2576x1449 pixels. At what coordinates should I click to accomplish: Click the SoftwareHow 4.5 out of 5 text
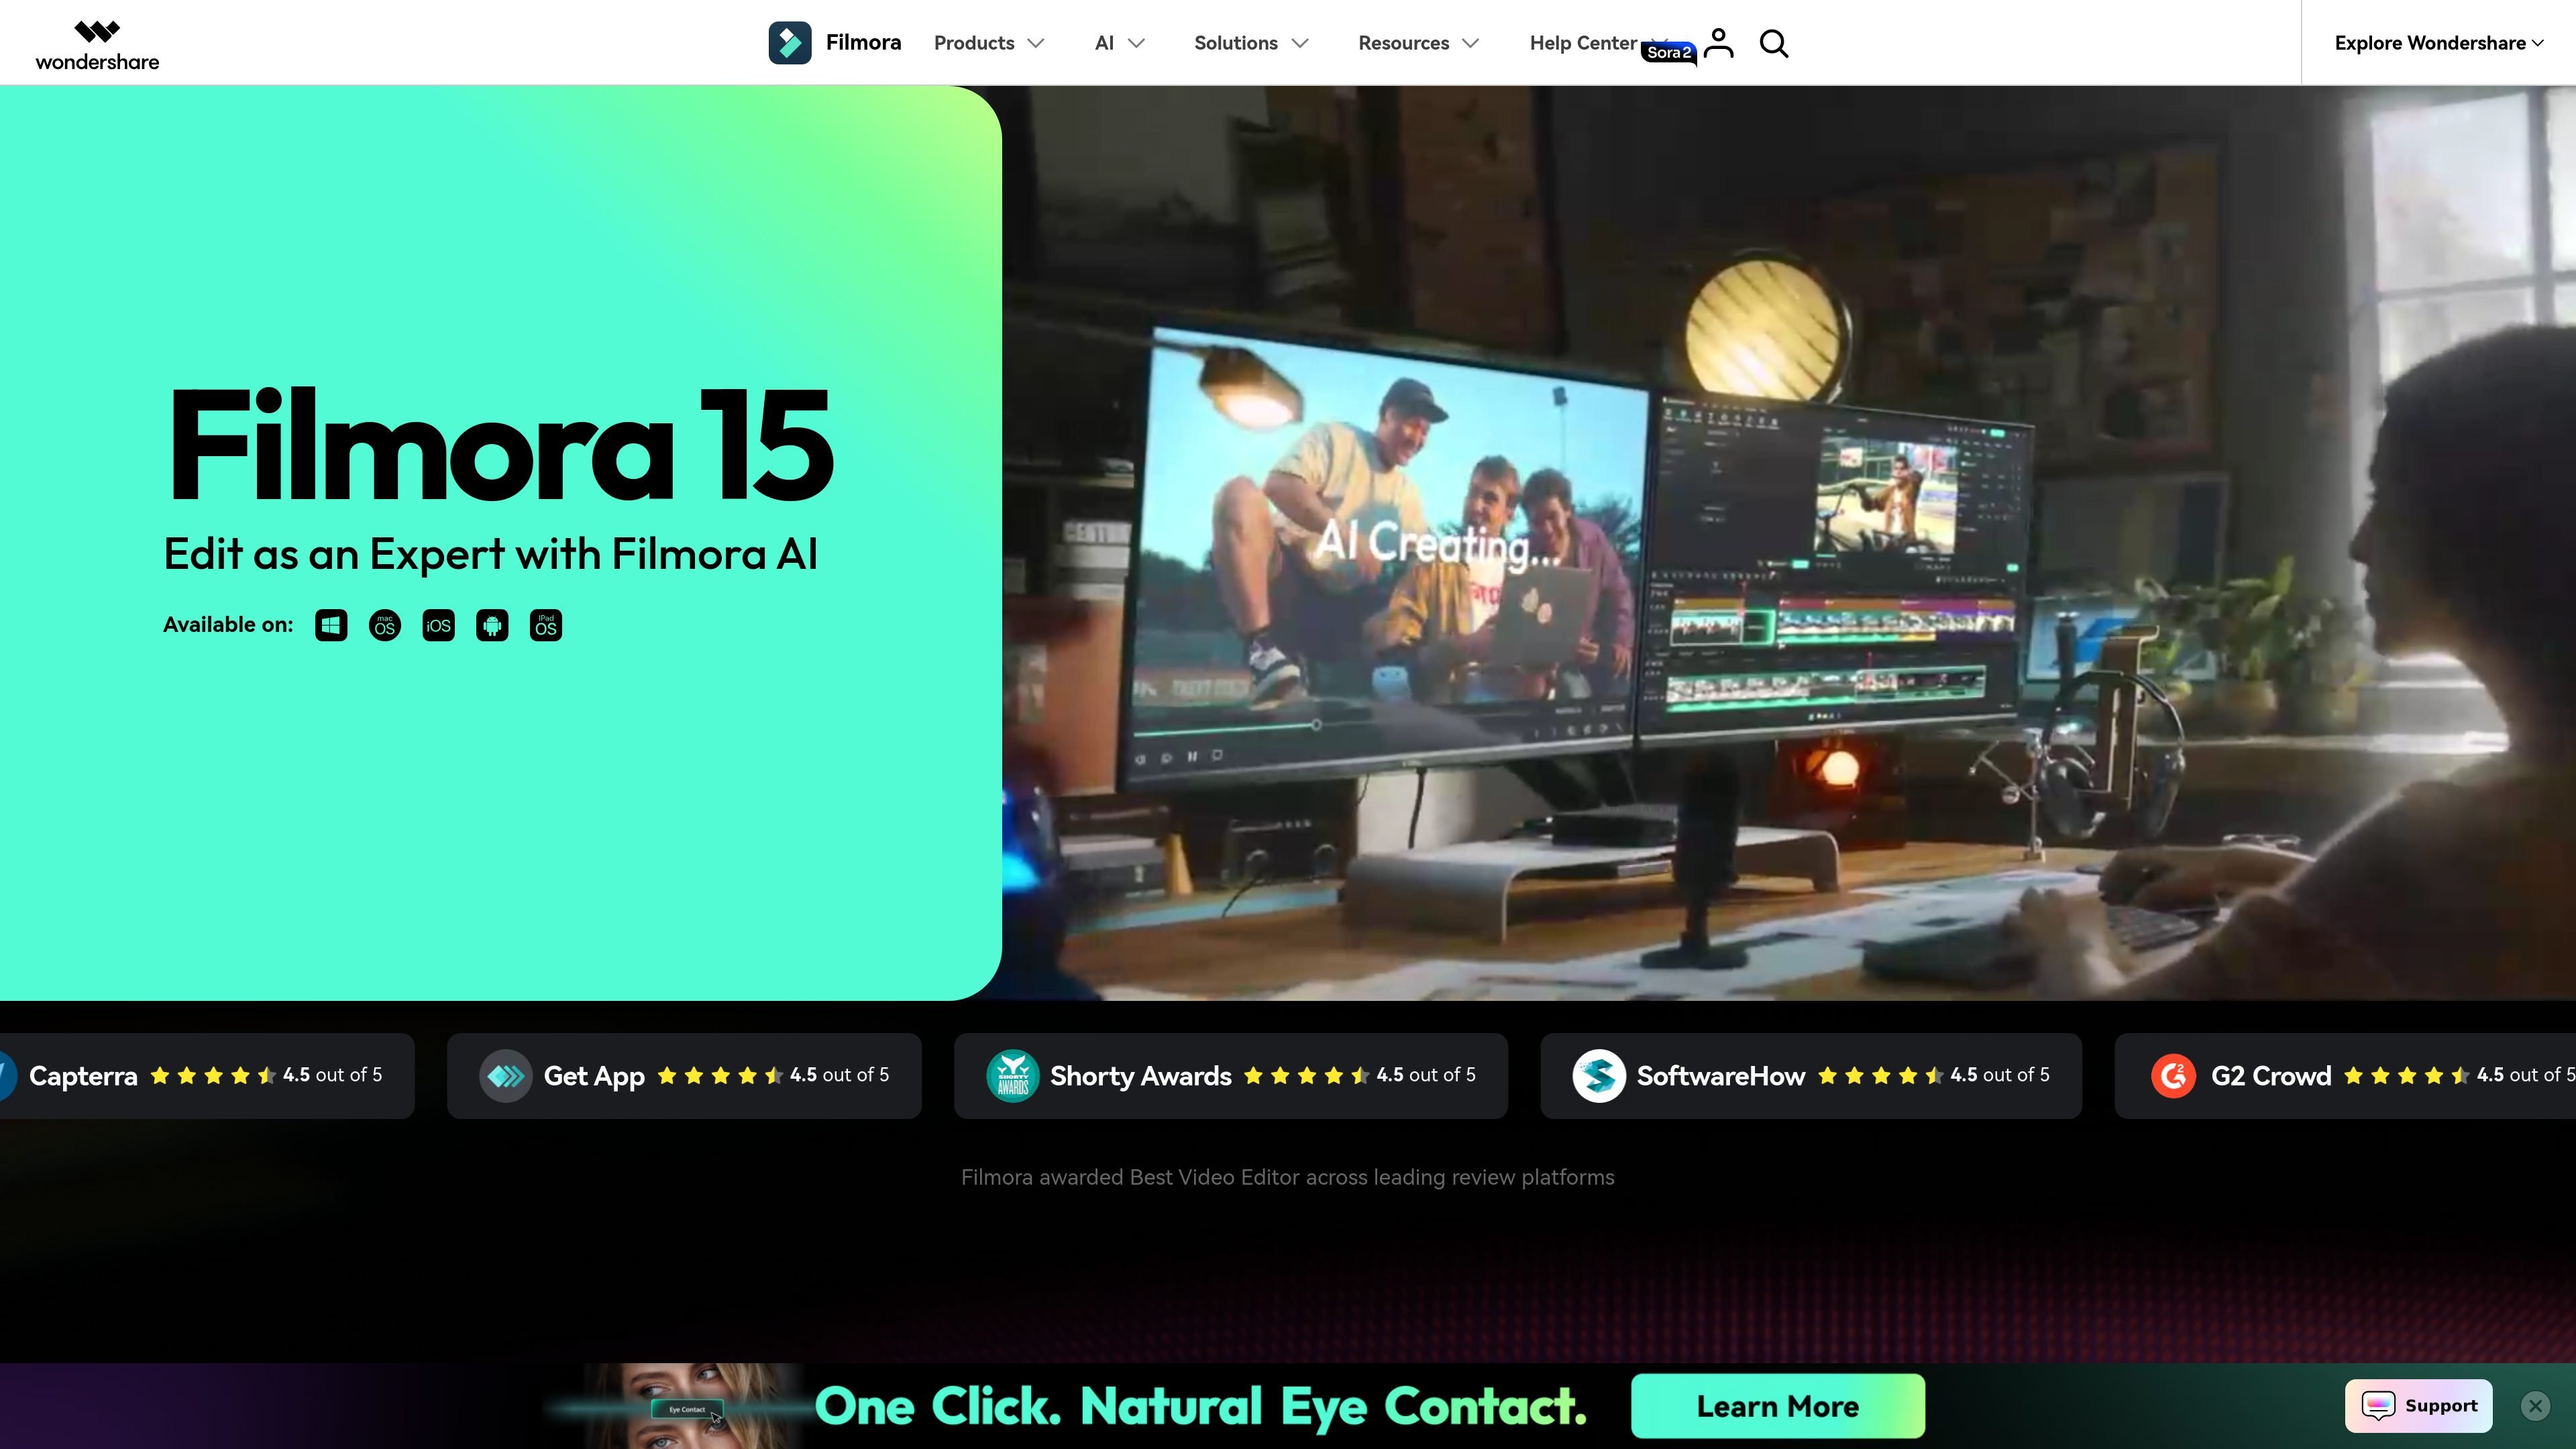tap(2000, 1075)
